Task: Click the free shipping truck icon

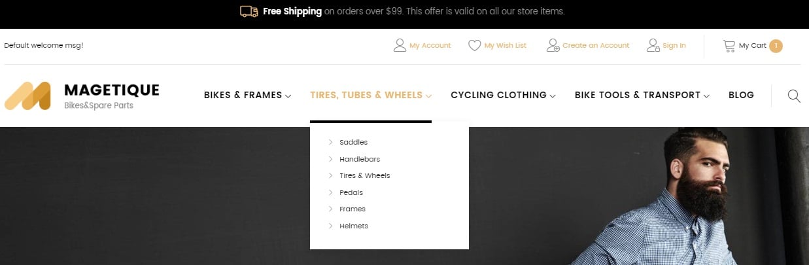Action: tap(249, 11)
